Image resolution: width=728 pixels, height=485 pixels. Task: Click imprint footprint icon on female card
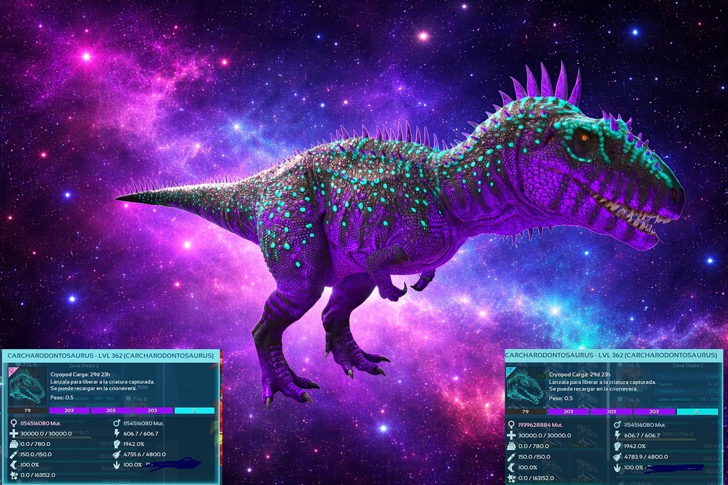117,465
